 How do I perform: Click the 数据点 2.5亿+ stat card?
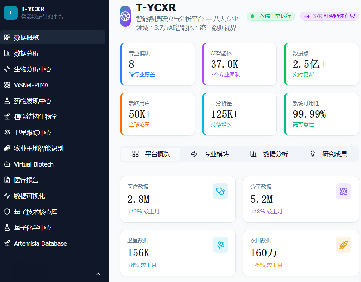(x=321, y=64)
